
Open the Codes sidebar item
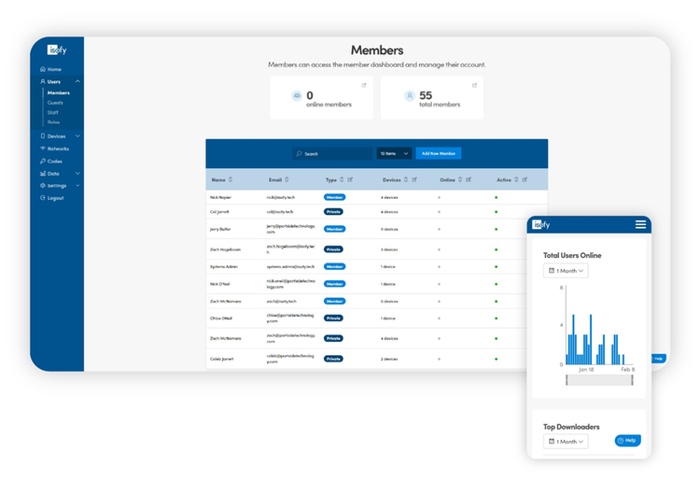click(x=51, y=161)
